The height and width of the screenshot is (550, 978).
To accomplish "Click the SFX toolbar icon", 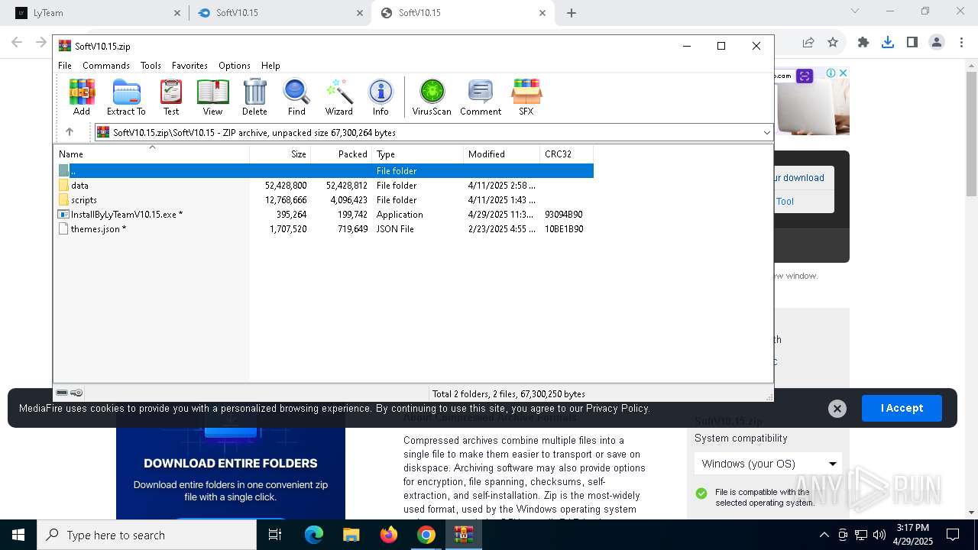I will [x=526, y=97].
